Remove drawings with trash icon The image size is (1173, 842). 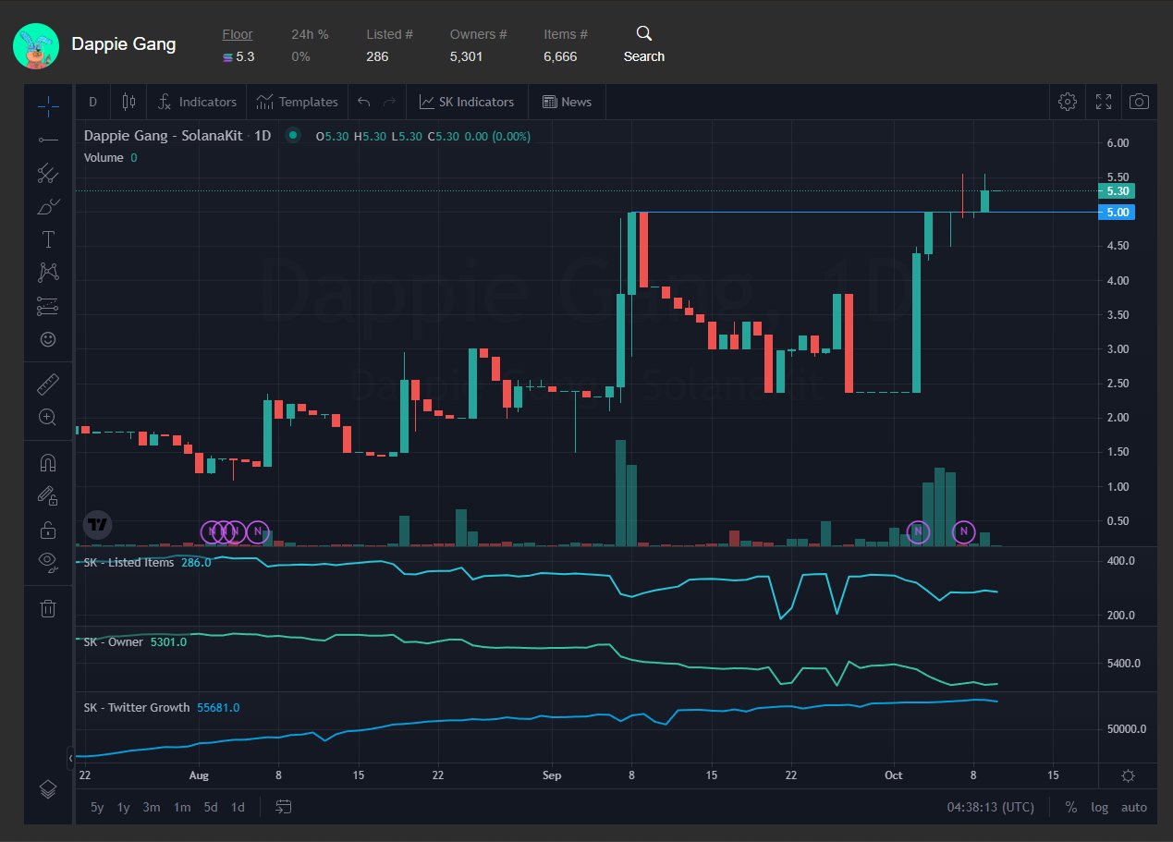(48, 608)
